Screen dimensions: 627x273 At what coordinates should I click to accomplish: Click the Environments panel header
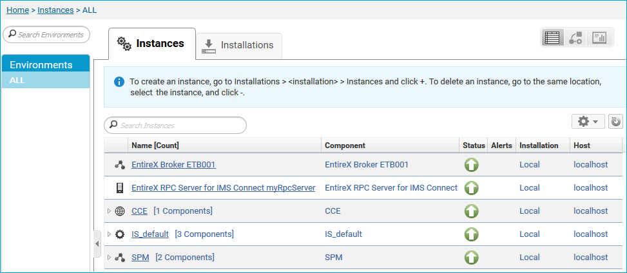[46, 64]
